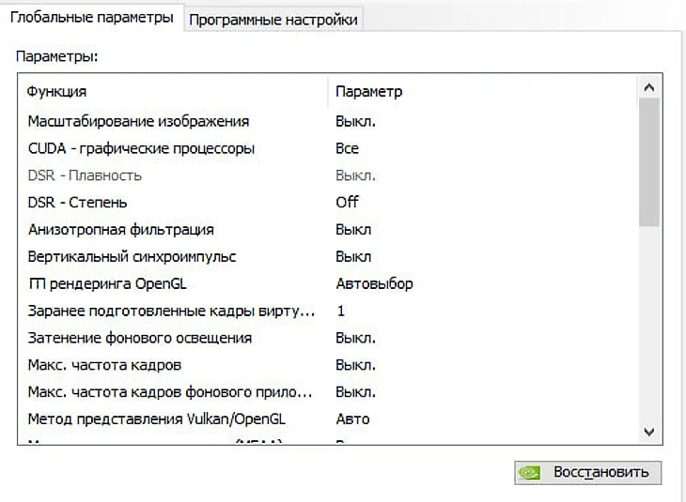686x502 pixels.
Task: Switch to the Программные настройки tab
Action: [273, 20]
